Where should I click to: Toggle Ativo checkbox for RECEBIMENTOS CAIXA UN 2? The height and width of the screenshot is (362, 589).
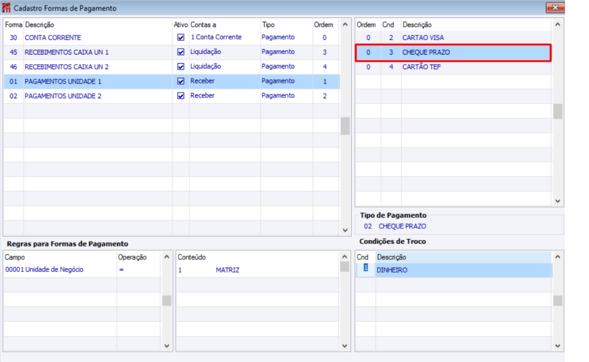coord(181,67)
